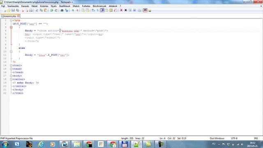The height and width of the screenshot is (148, 263).
Task: Open Find with the binoculars icon
Action: click(62, 10)
